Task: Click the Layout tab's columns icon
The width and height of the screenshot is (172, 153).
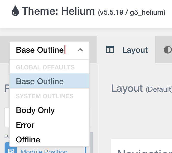Action: pyautogui.click(x=110, y=50)
